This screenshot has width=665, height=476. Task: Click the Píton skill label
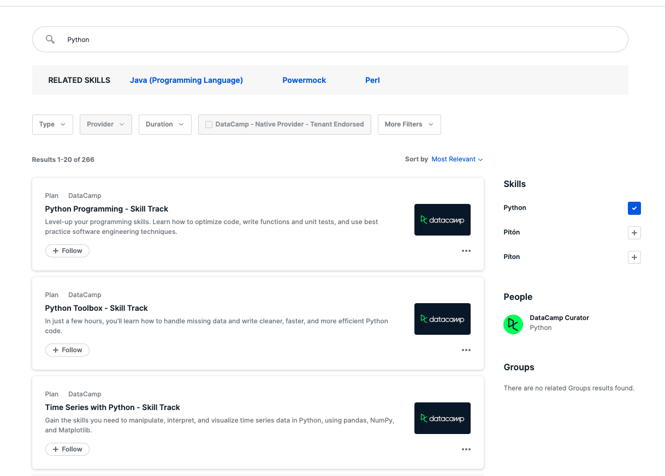click(512, 257)
